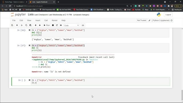Open the DSA Preparation 450 bookmark
Screen dimensions: 183x103
pos(47,9)
